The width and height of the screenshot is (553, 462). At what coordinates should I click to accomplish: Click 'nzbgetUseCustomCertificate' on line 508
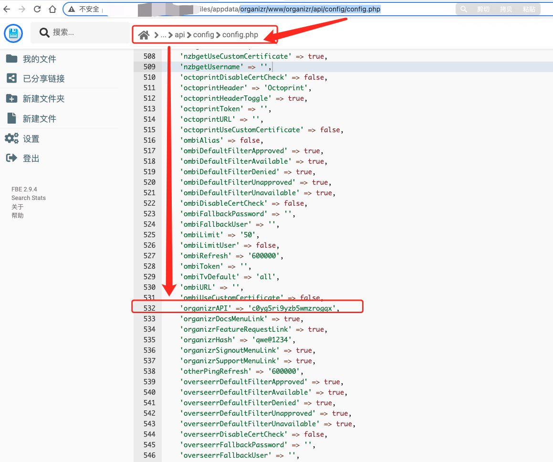236,56
